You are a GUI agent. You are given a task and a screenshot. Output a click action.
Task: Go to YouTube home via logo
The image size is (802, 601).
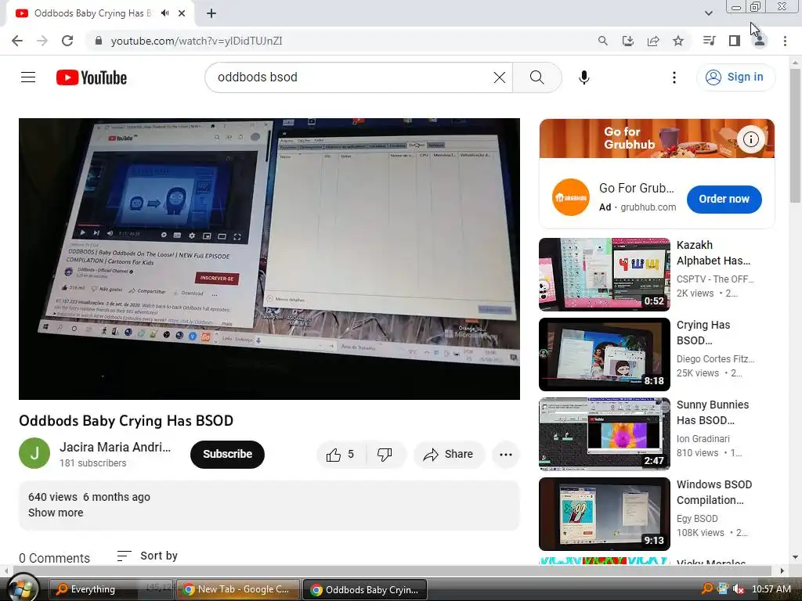[x=92, y=77]
